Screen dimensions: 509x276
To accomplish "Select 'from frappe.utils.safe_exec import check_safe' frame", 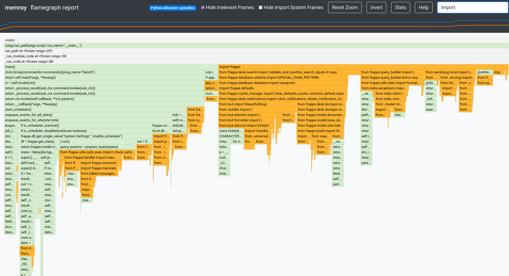I will 98,152.
